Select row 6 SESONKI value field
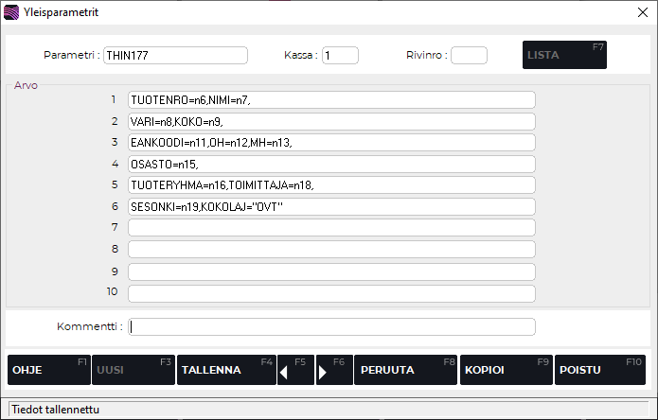Image resolution: width=658 pixels, height=420 pixels. click(x=331, y=206)
